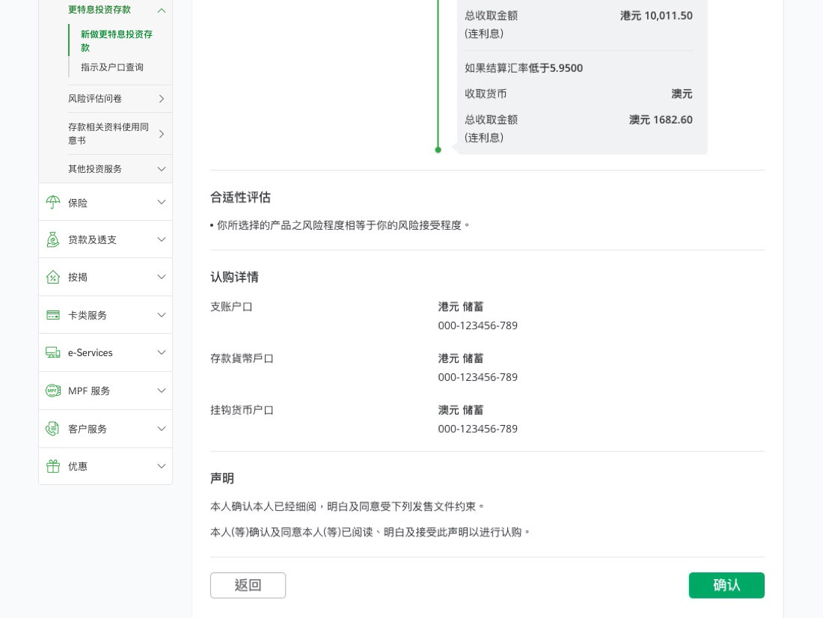Expand the 卡类服务 chevron
823x618 pixels.
[x=162, y=315]
